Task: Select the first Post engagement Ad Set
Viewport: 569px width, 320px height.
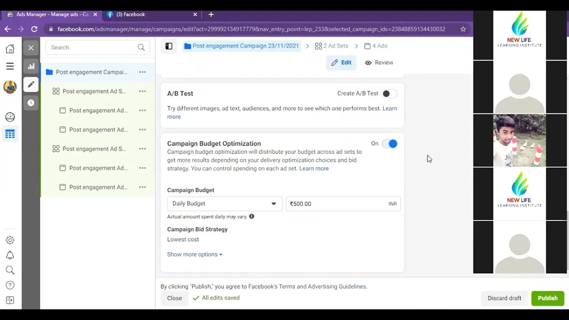Action: coord(94,91)
